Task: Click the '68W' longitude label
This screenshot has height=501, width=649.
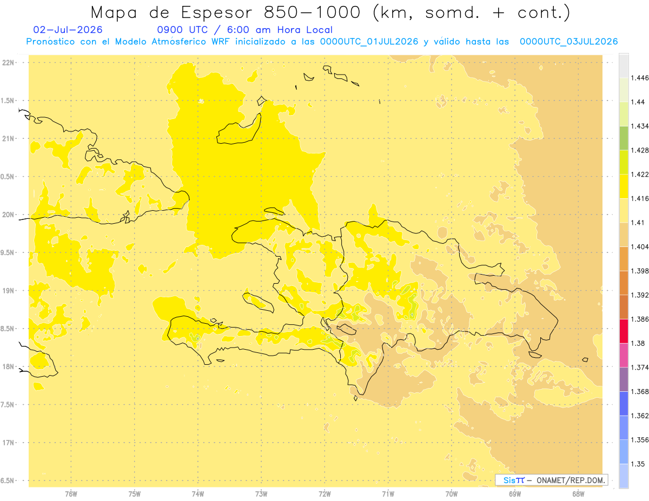Action: pyautogui.click(x=578, y=494)
